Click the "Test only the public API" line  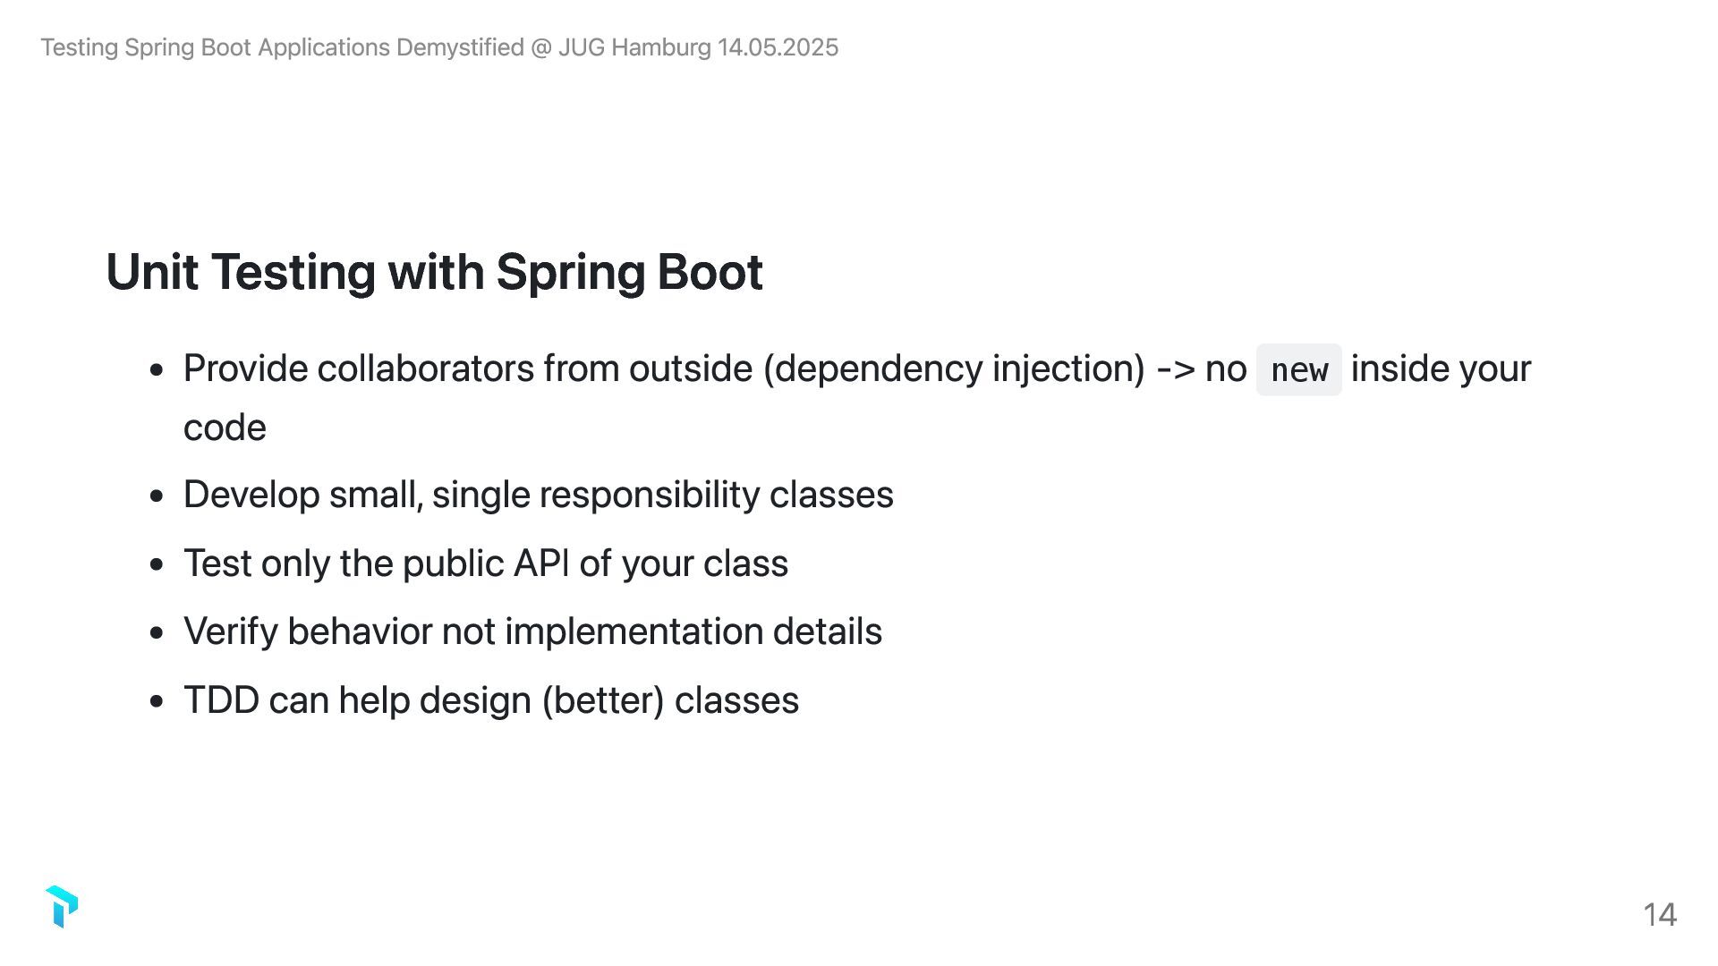(x=485, y=563)
